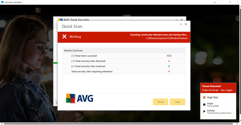Image resolution: width=241 pixels, height=125 pixels.
Task: Click the vertical scrollbar of Sandbox
Action: pos(240,62)
